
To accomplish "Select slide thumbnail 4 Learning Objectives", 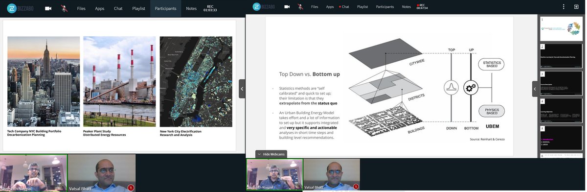I will [561, 111].
